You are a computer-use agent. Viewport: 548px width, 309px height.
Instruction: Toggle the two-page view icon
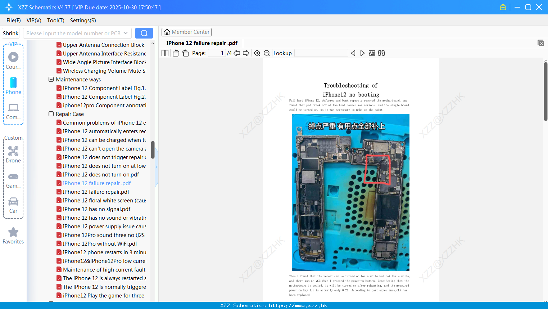(x=165, y=53)
